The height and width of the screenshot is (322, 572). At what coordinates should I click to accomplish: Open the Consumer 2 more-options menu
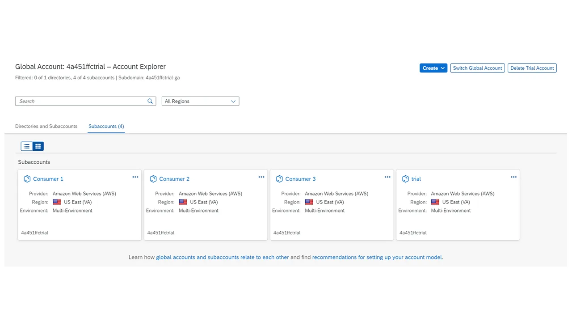point(261,177)
